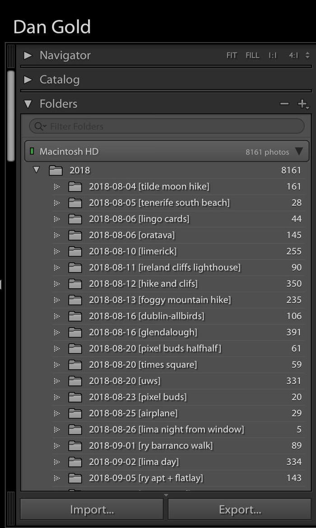Expand the Navigator panel
Viewport: 316px width, 528px height.
tap(28, 56)
